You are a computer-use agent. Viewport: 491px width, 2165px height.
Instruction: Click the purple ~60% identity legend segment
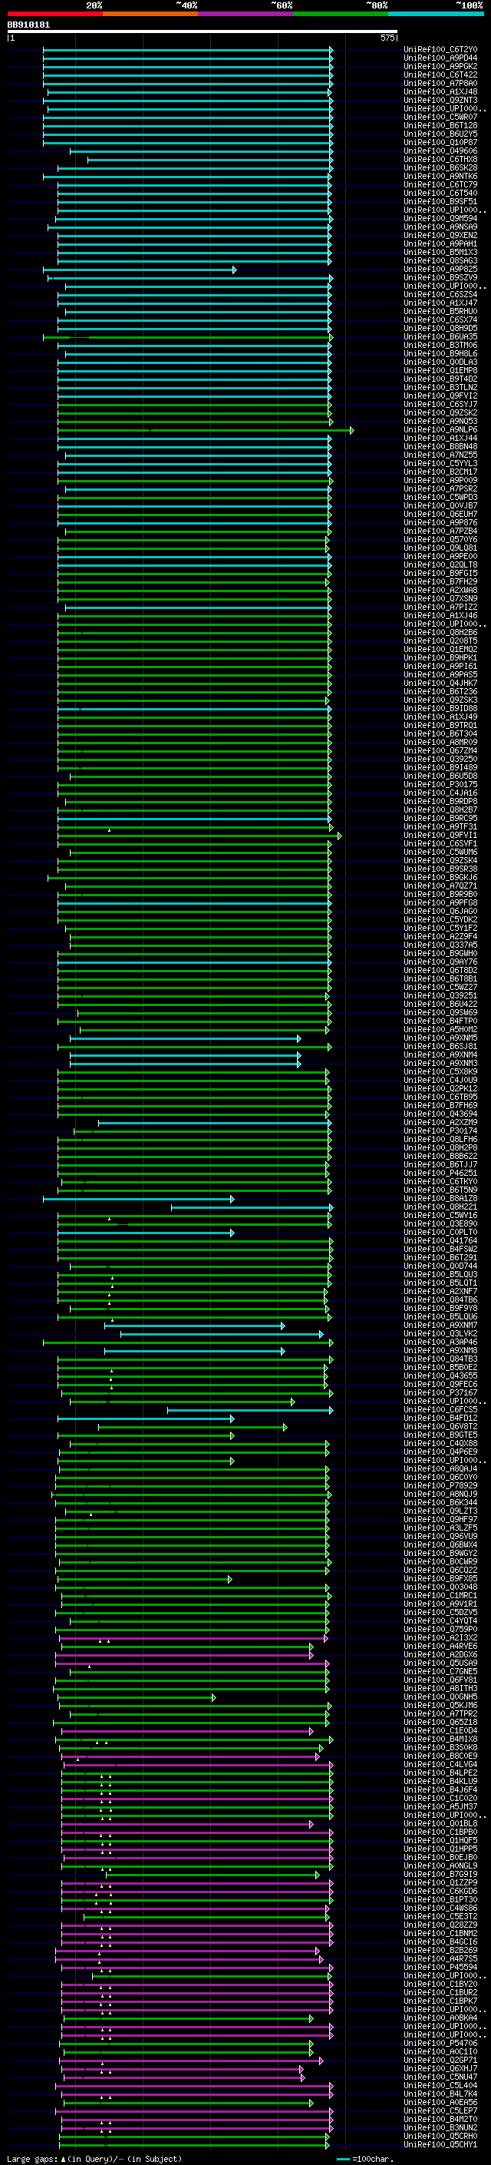pyautogui.click(x=246, y=14)
